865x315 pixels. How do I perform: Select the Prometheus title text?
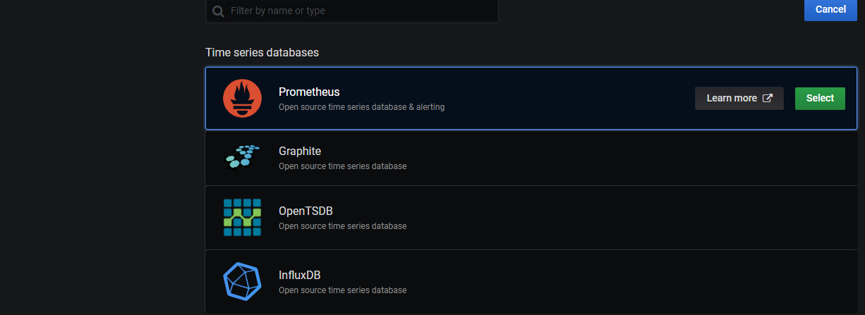[x=309, y=92]
